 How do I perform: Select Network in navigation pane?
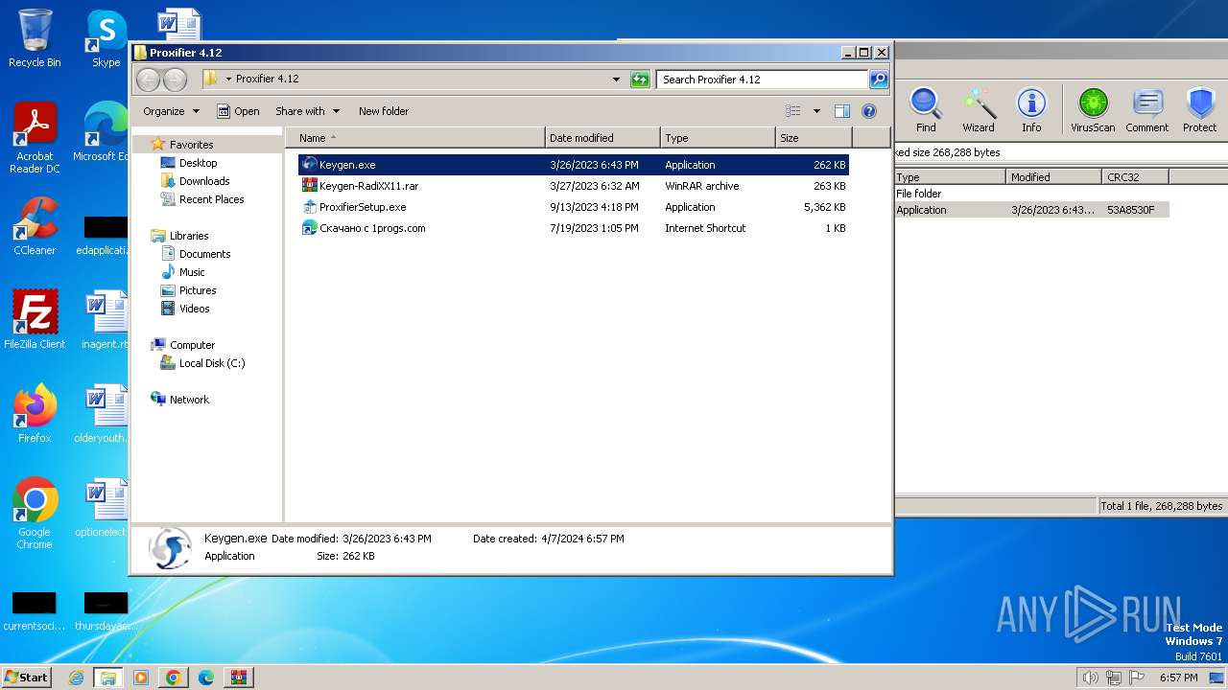tap(189, 400)
